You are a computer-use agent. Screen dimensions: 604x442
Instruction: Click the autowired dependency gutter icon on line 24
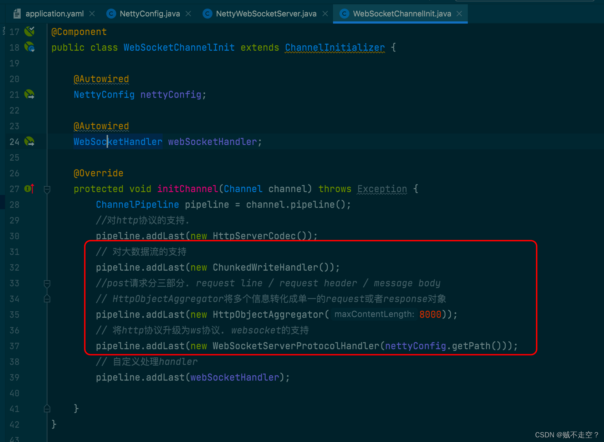pyautogui.click(x=29, y=141)
